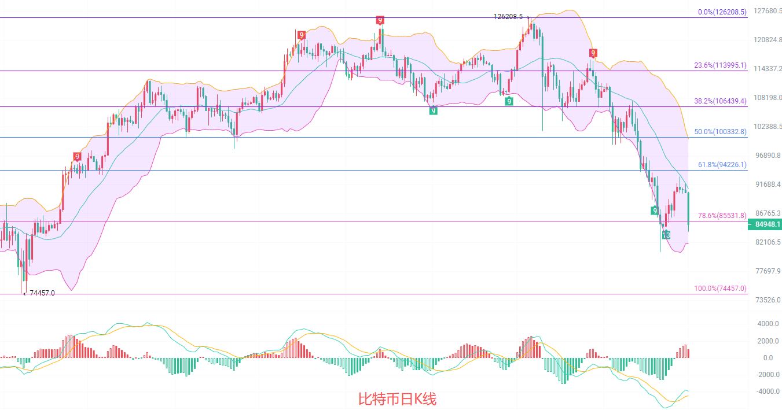Click the green 9 marker directly below the 38.2% line
This screenshot has width=782, height=410.
coord(433,110)
